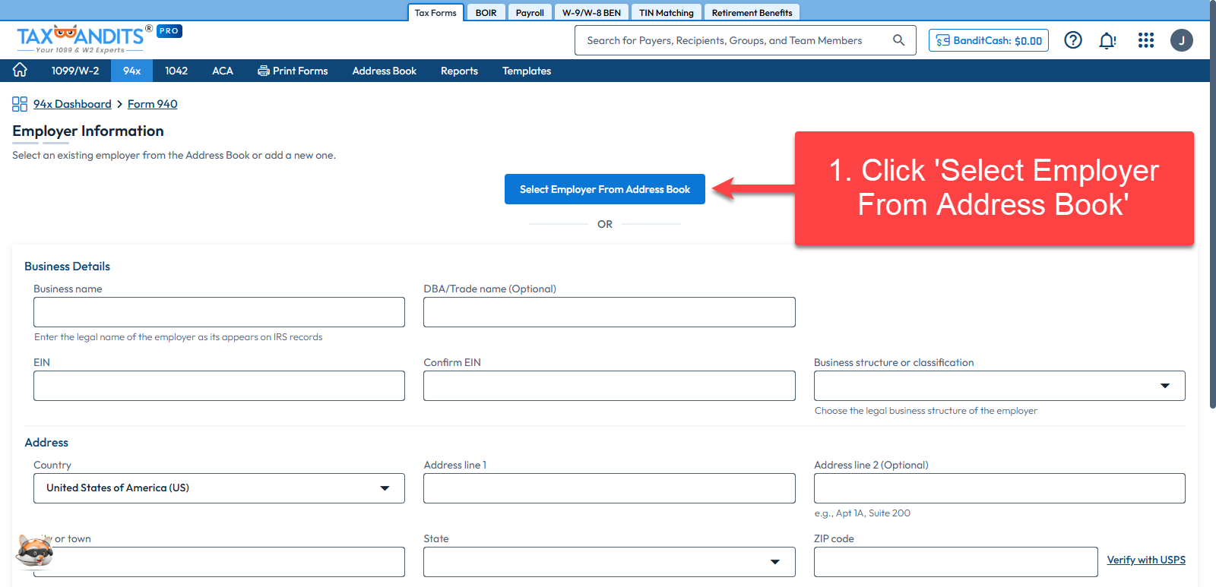Expand Business structure or classification dropdown
The width and height of the screenshot is (1216, 587).
(x=999, y=386)
